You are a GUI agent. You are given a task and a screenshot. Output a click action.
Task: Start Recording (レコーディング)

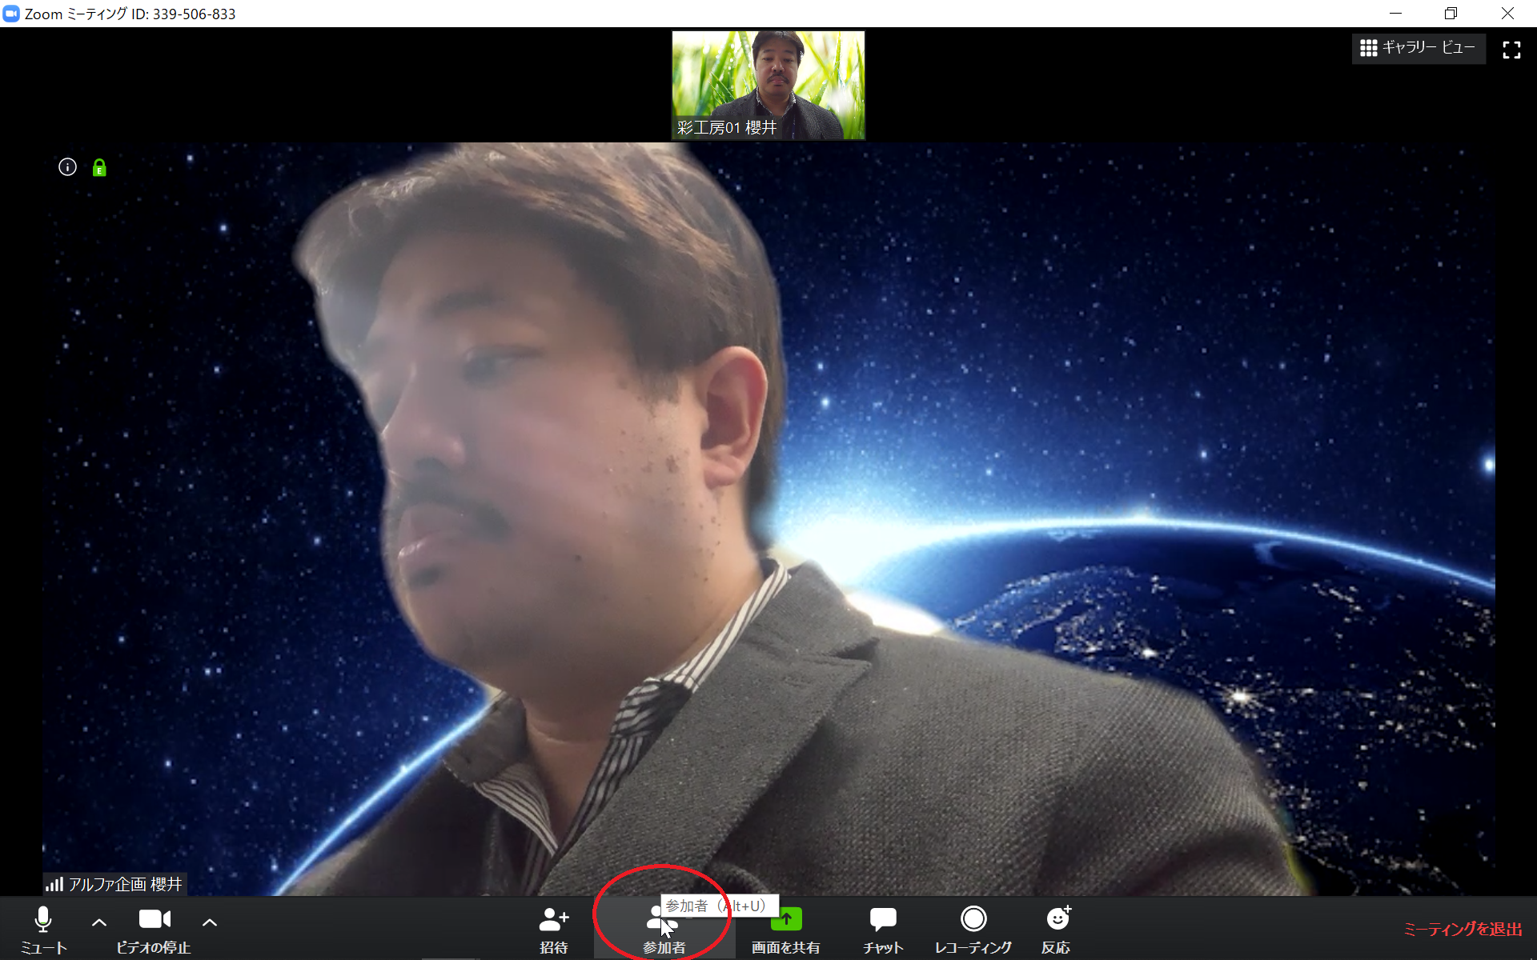point(973,929)
